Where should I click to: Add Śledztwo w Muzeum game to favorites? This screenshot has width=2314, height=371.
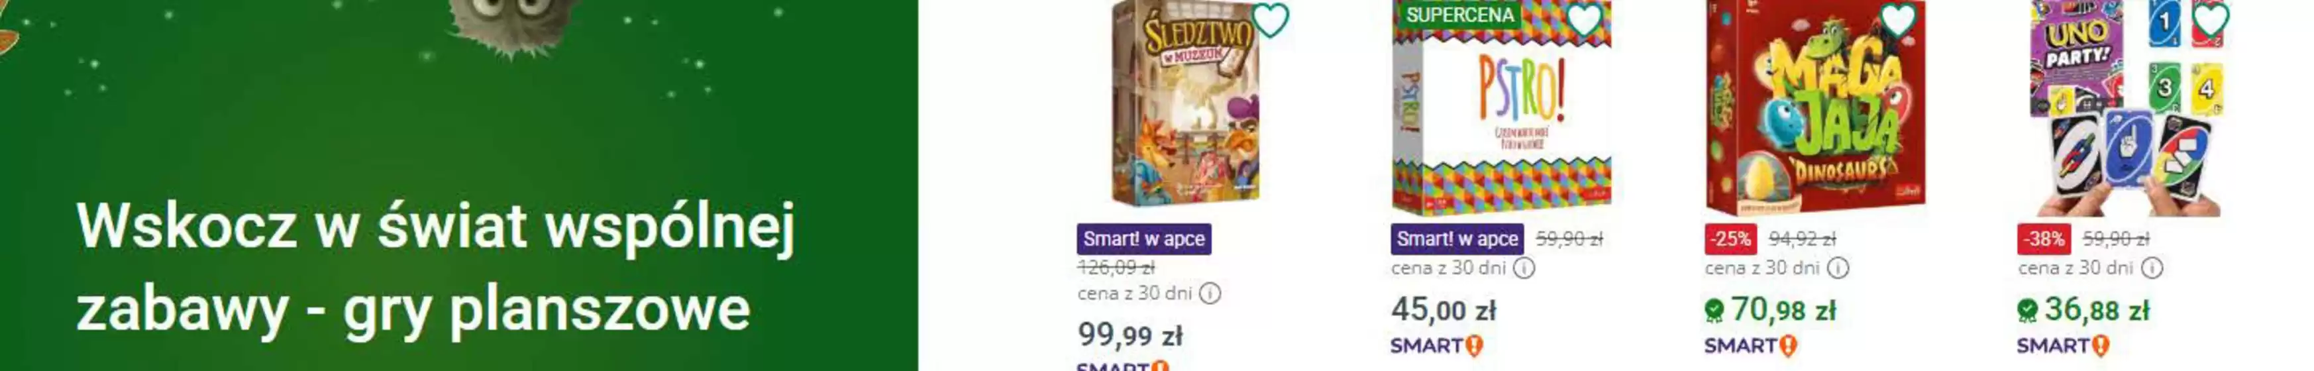click(1269, 20)
